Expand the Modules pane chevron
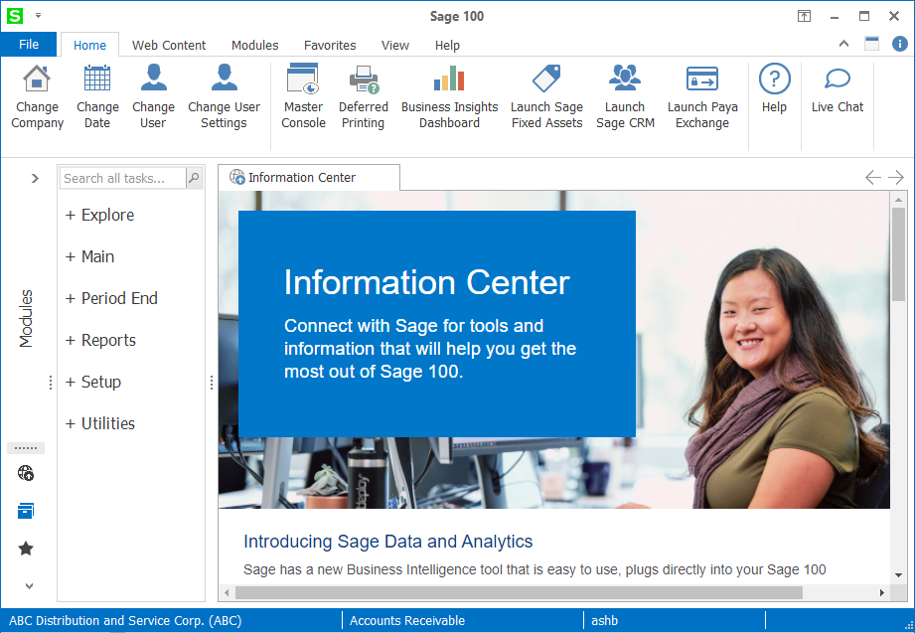 point(35,178)
